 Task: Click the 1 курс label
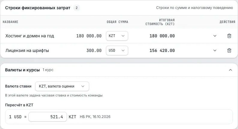coord(48,70)
